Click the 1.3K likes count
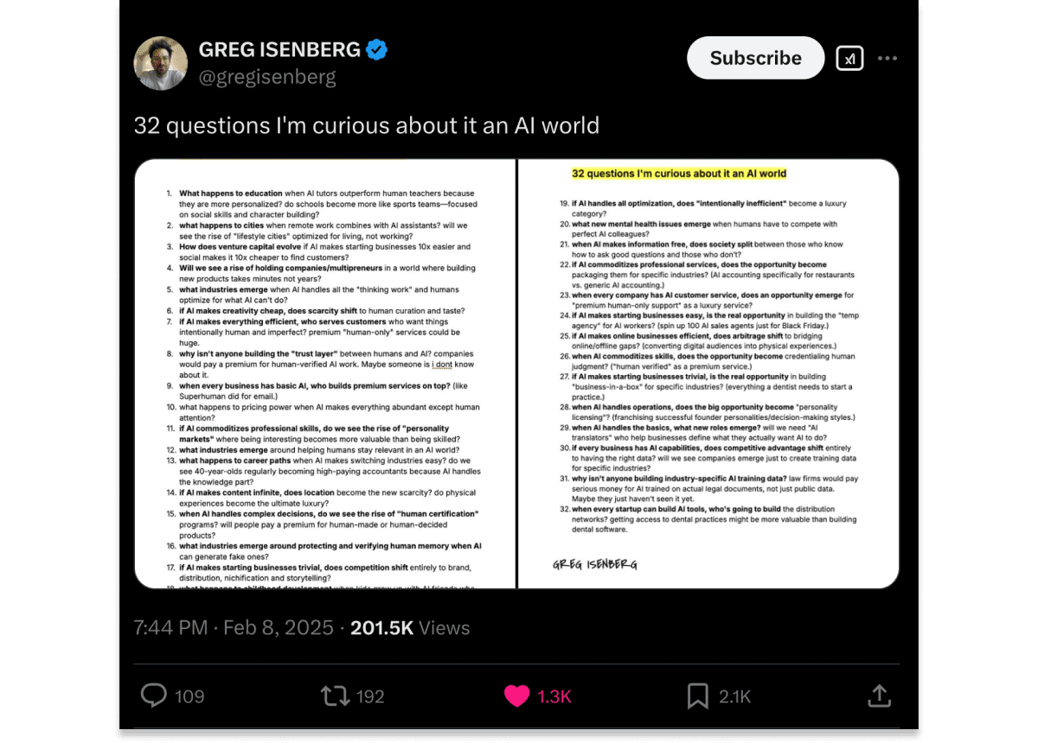The image size is (1038, 743). (554, 696)
